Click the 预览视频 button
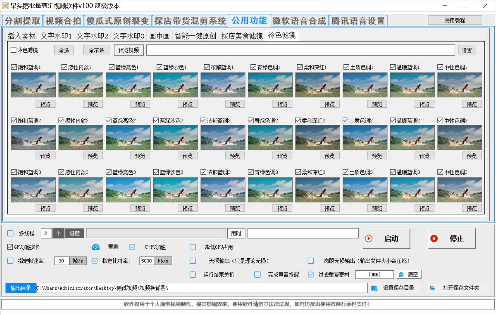 click(x=128, y=50)
